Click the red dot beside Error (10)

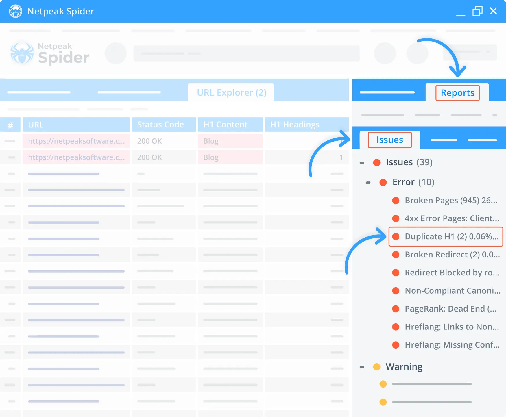[383, 182]
